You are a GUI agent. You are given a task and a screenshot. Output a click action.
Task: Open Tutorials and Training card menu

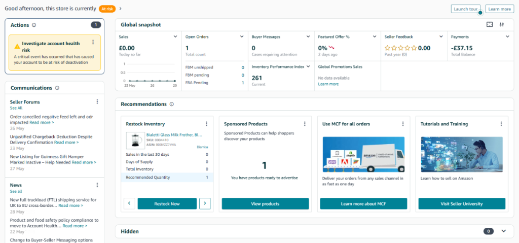pyautogui.click(x=501, y=124)
